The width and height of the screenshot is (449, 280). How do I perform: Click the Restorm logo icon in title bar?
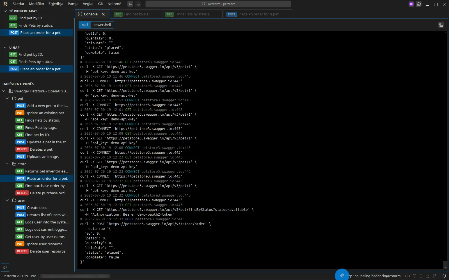click(x=5, y=4)
